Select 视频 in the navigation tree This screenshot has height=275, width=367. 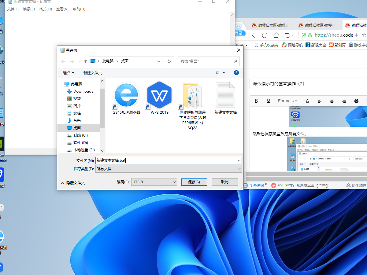click(74, 98)
